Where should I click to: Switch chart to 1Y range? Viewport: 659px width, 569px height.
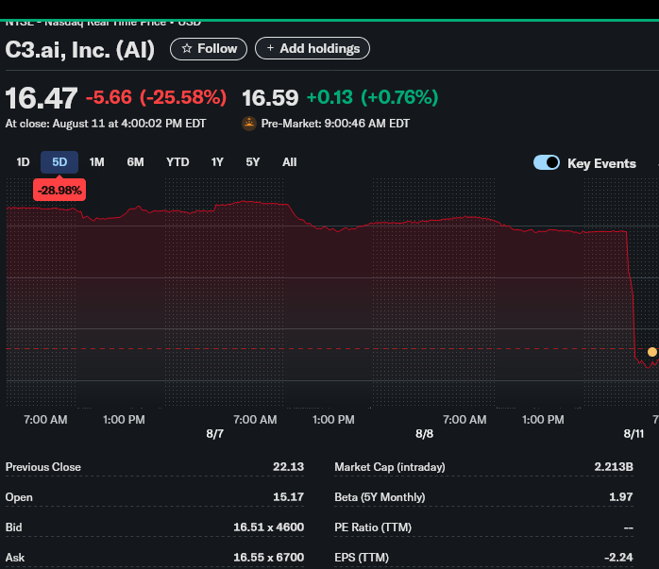pyautogui.click(x=217, y=162)
